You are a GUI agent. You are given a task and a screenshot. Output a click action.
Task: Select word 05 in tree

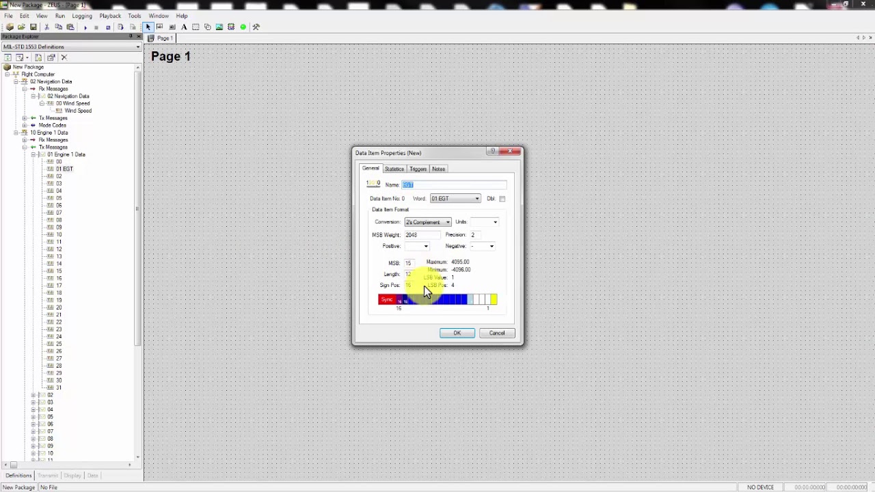click(x=59, y=198)
